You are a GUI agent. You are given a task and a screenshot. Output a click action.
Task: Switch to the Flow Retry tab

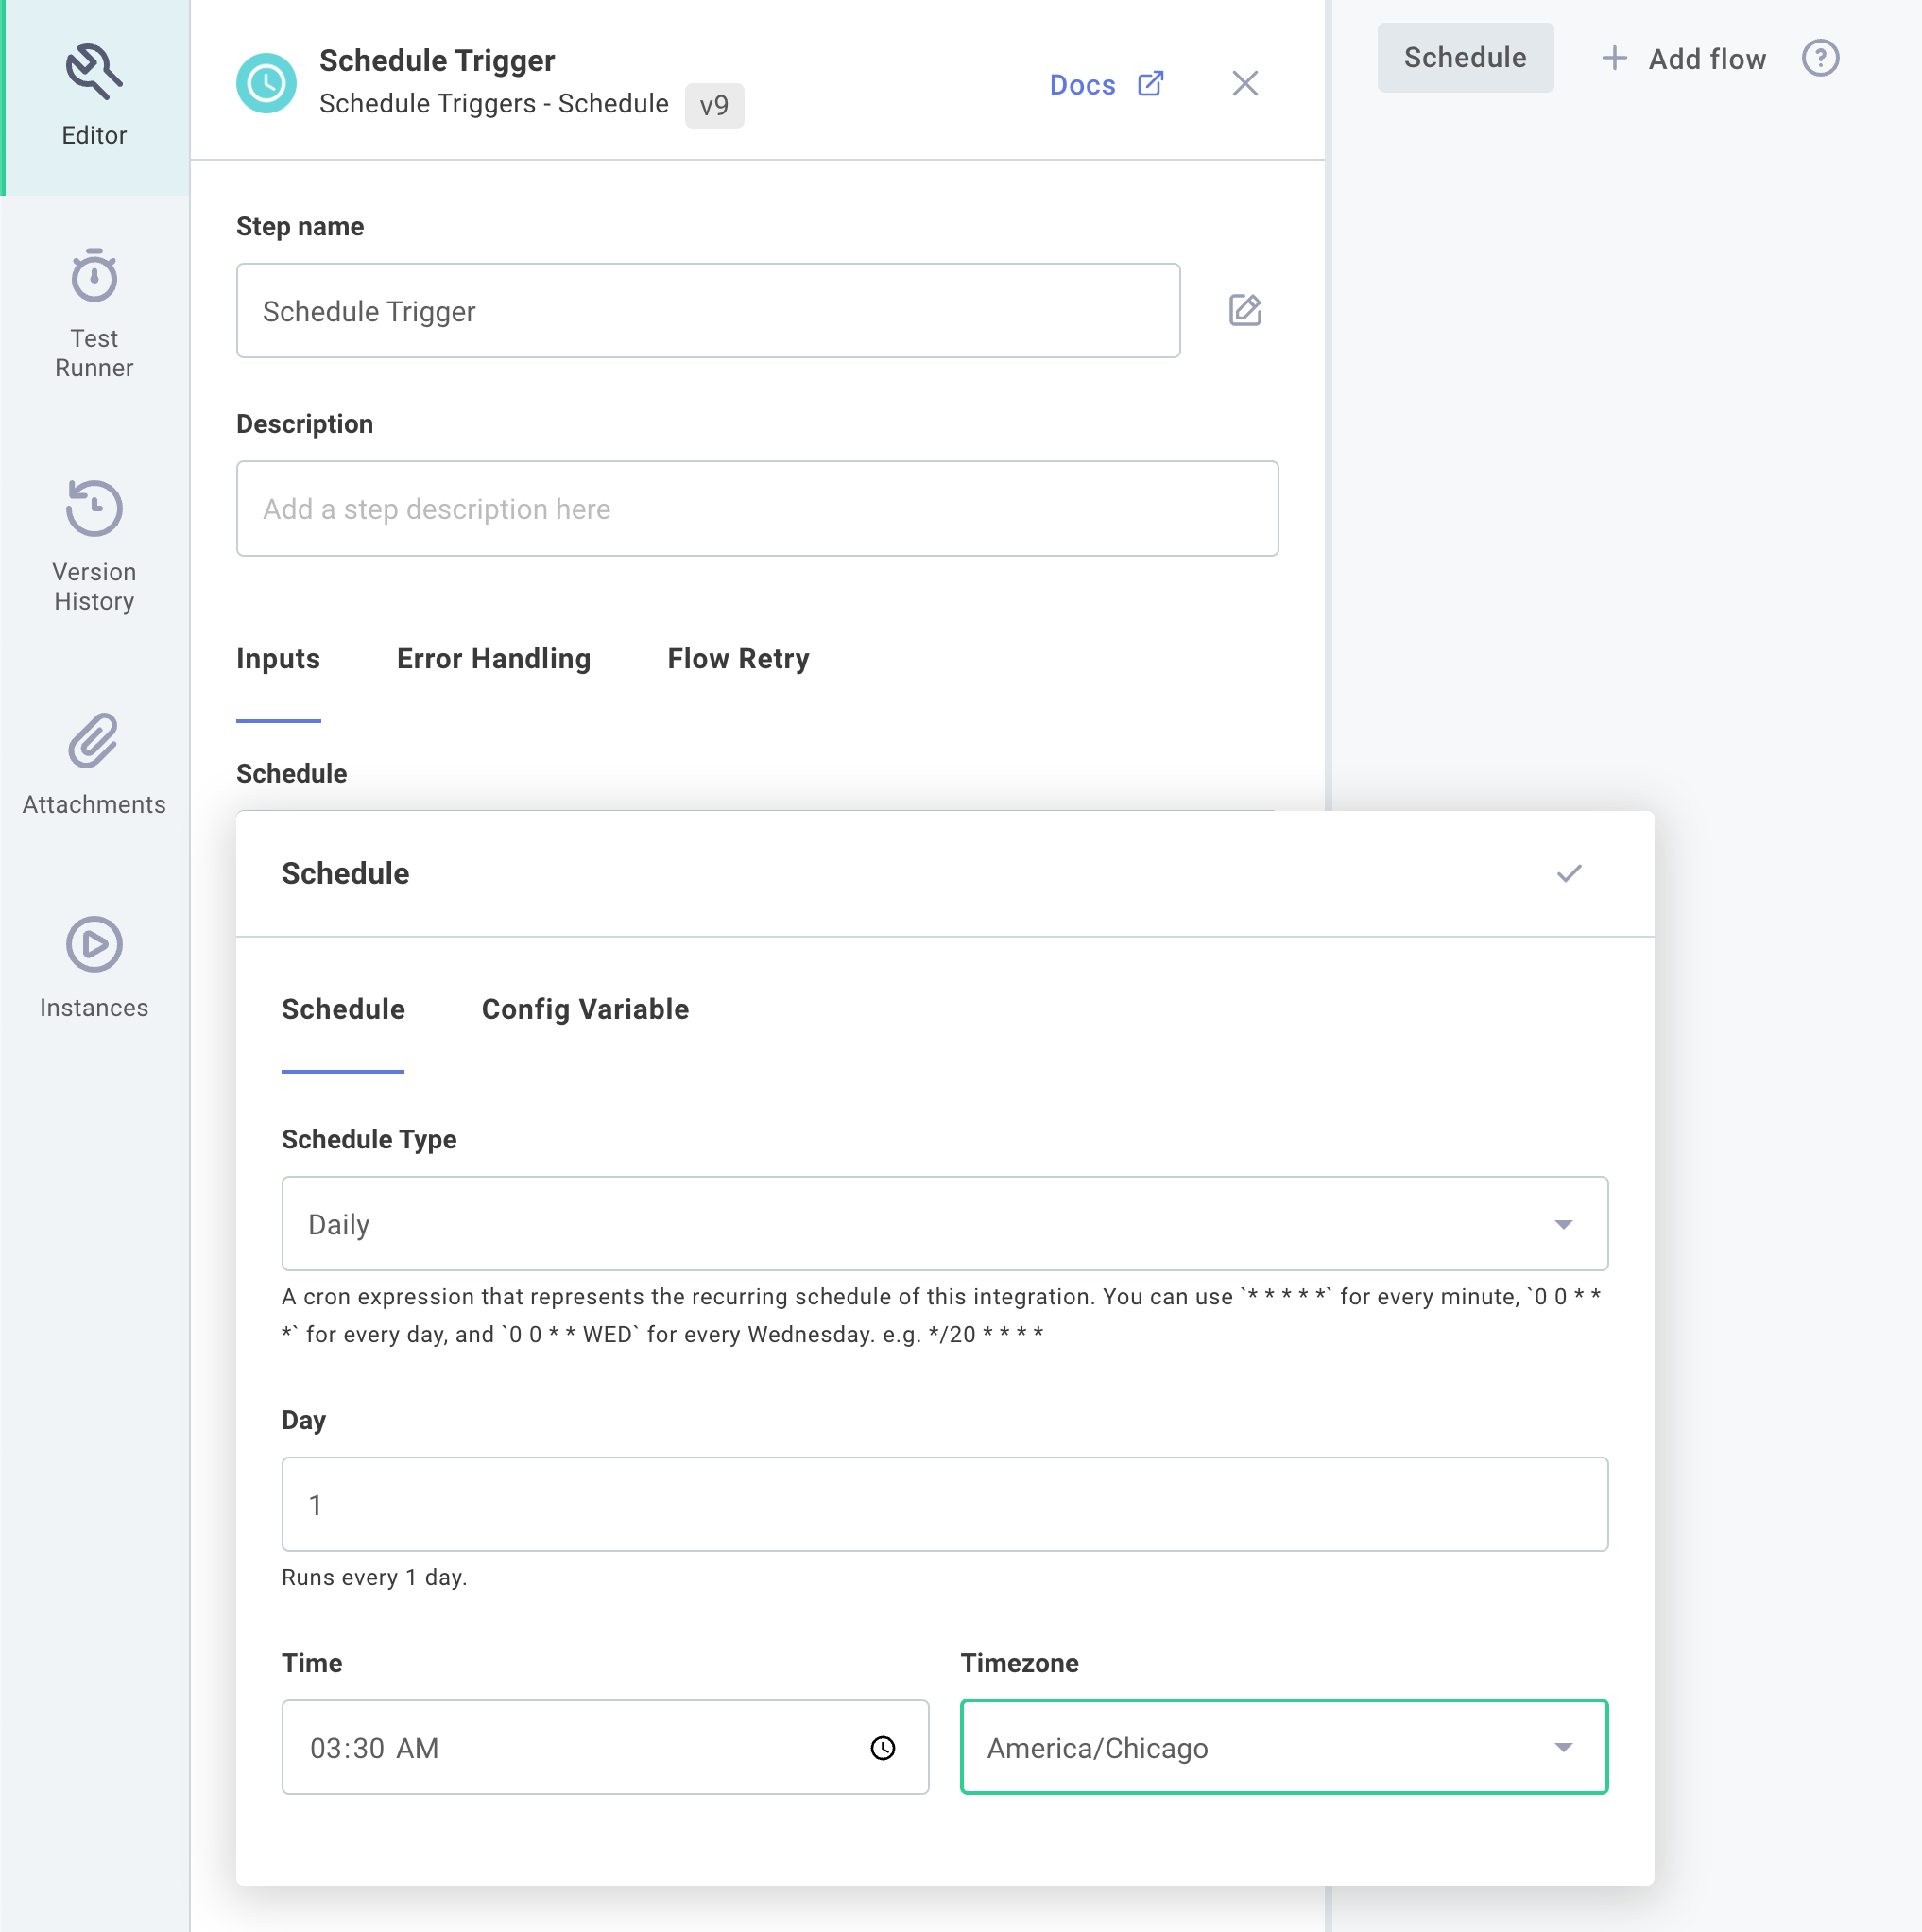[x=738, y=658]
